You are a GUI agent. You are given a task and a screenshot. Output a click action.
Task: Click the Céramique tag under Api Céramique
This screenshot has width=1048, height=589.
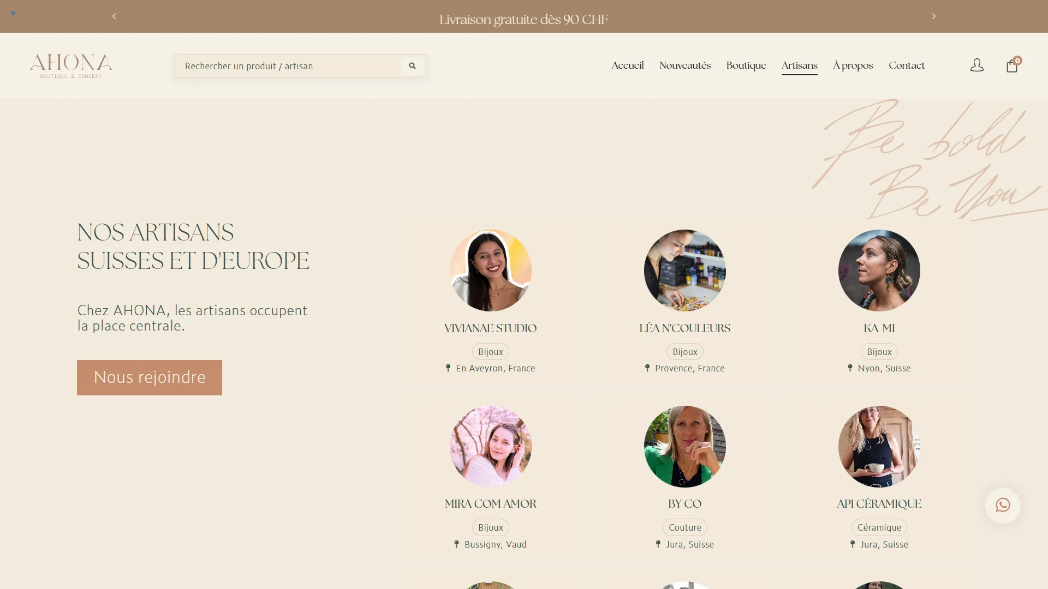879,527
